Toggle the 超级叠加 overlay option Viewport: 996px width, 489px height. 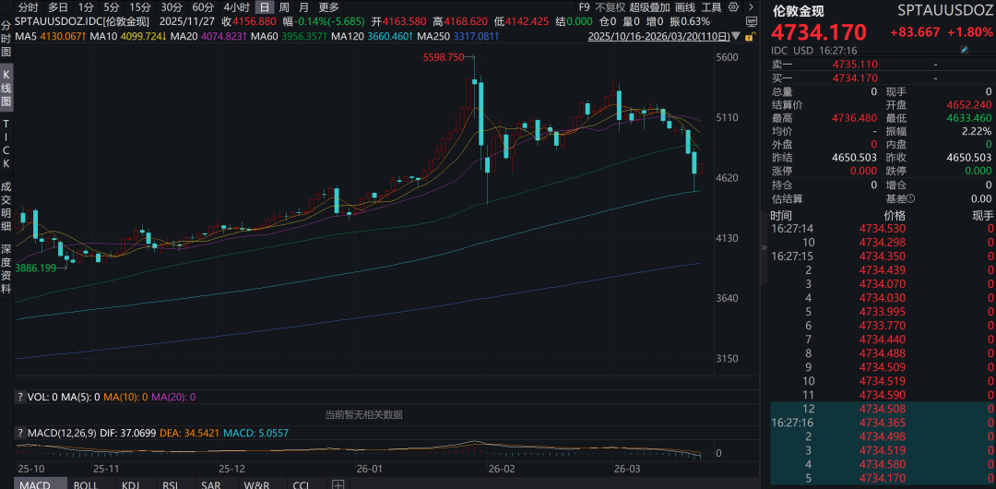(x=648, y=6)
